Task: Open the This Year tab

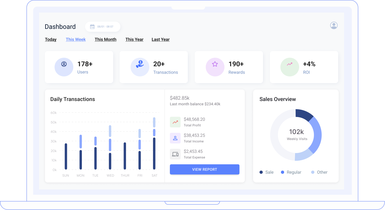Action: pyautogui.click(x=134, y=40)
